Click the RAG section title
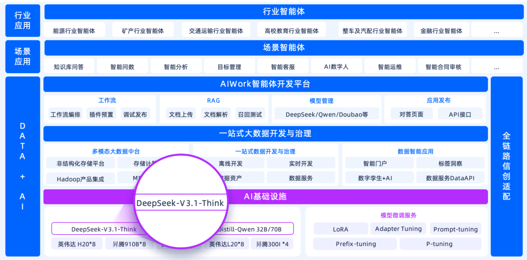Image resolution: width=527 pixels, height=260 pixels. (213, 101)
